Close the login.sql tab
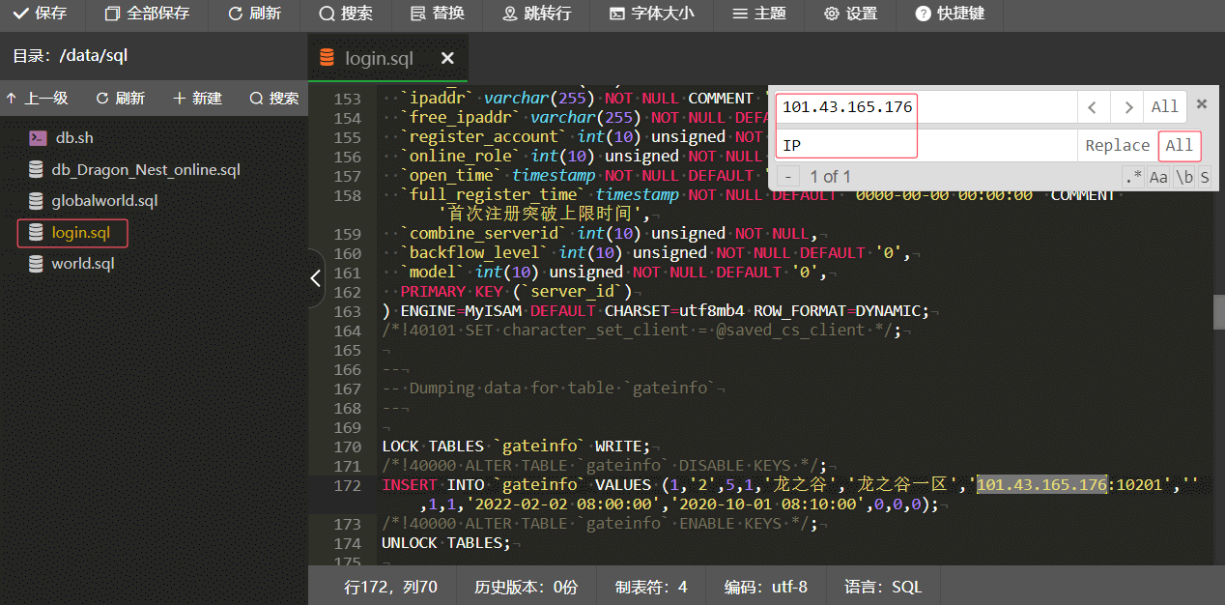The width and height of the screenshot is (1225, 605). tap(447, 59)
